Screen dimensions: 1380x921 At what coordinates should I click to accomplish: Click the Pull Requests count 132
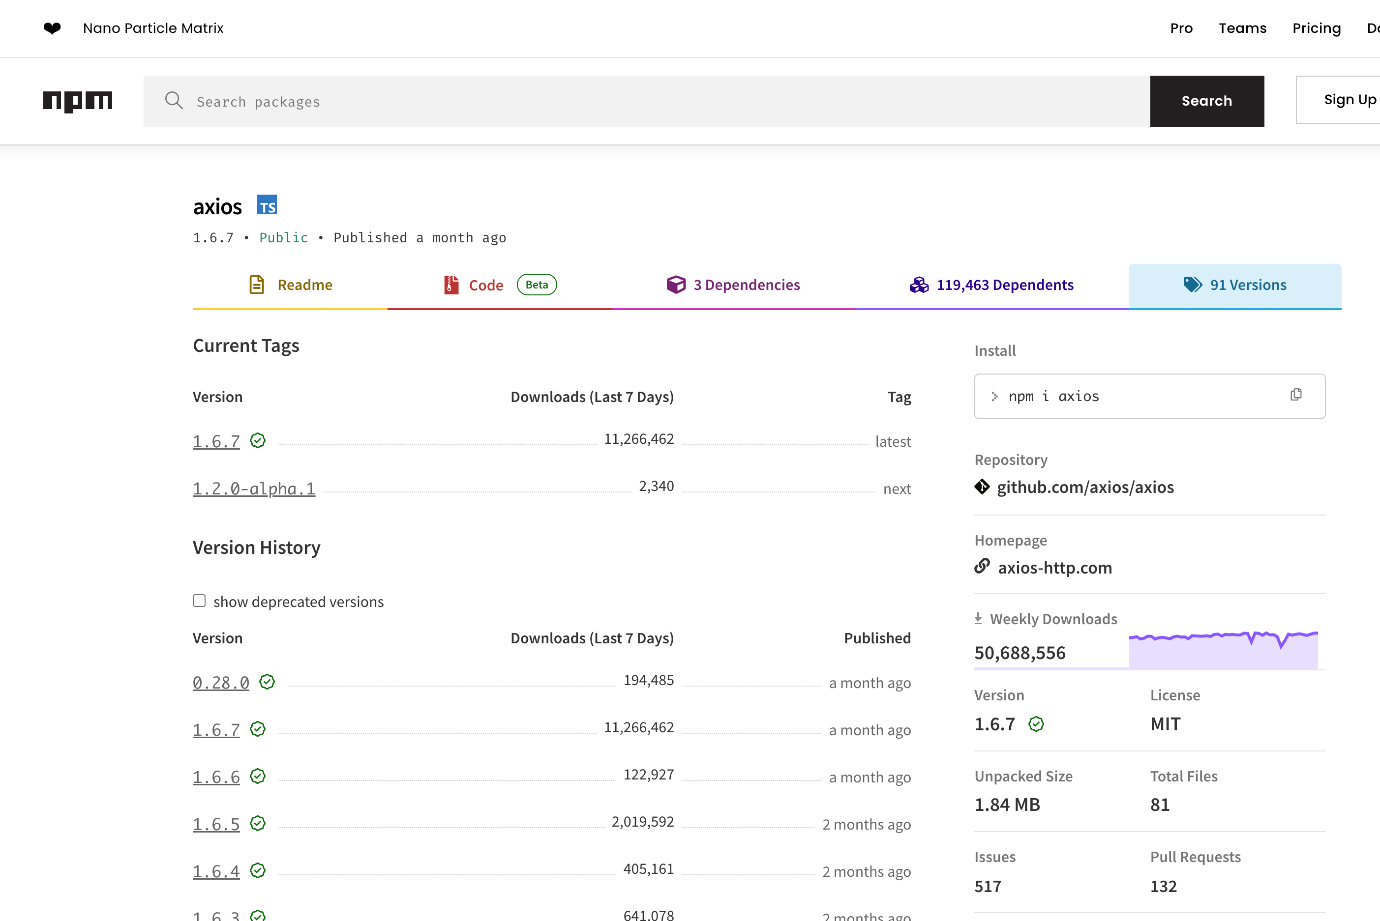click(1164, 886)
